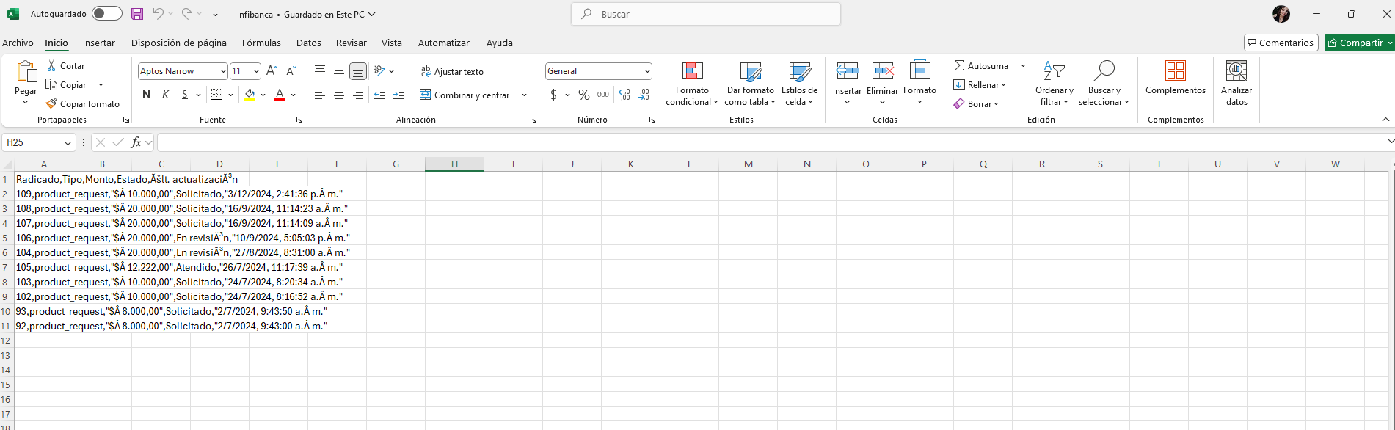Viewport: 1395px width, 430px height.
Task: Open the Aptos Narrow font dropdown
Action: pyautogui.click(x=223, y=71)
